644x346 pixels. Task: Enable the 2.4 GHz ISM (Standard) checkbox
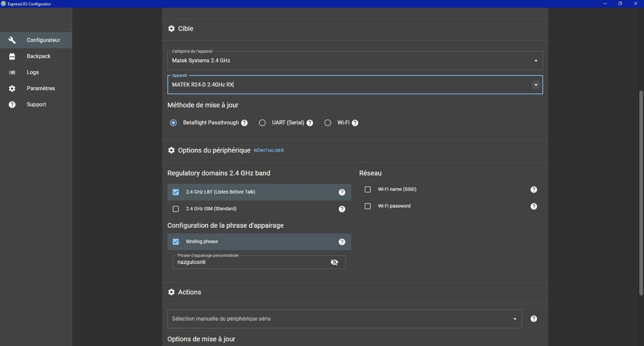click(x=176, y=209)
